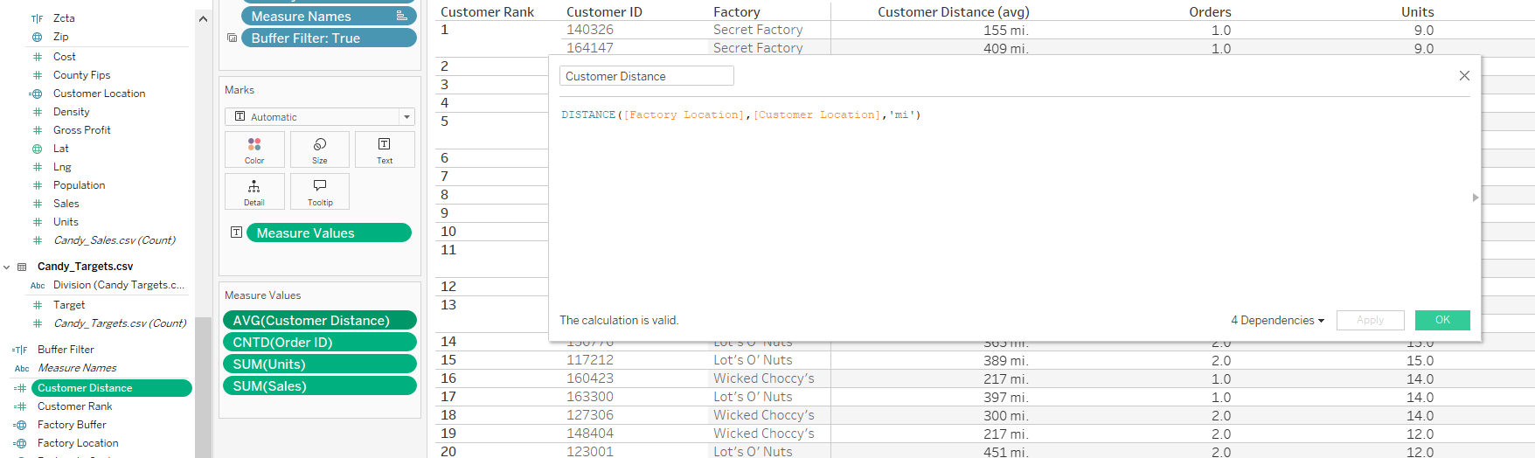Select the Lat field
The width and height of the screenshot is (1535, 458).
point(61,149)
